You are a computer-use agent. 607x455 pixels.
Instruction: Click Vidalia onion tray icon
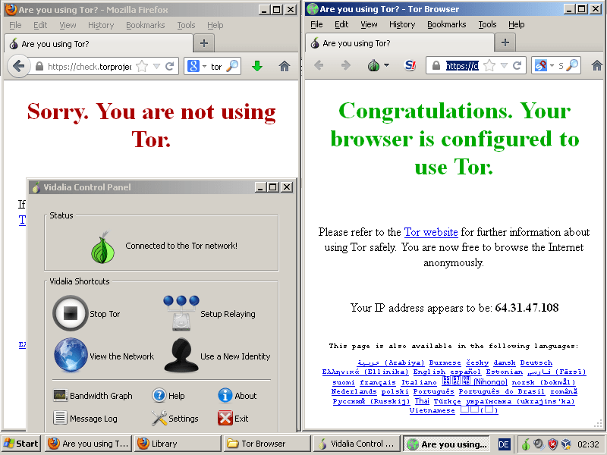click(x=525, y=444)
